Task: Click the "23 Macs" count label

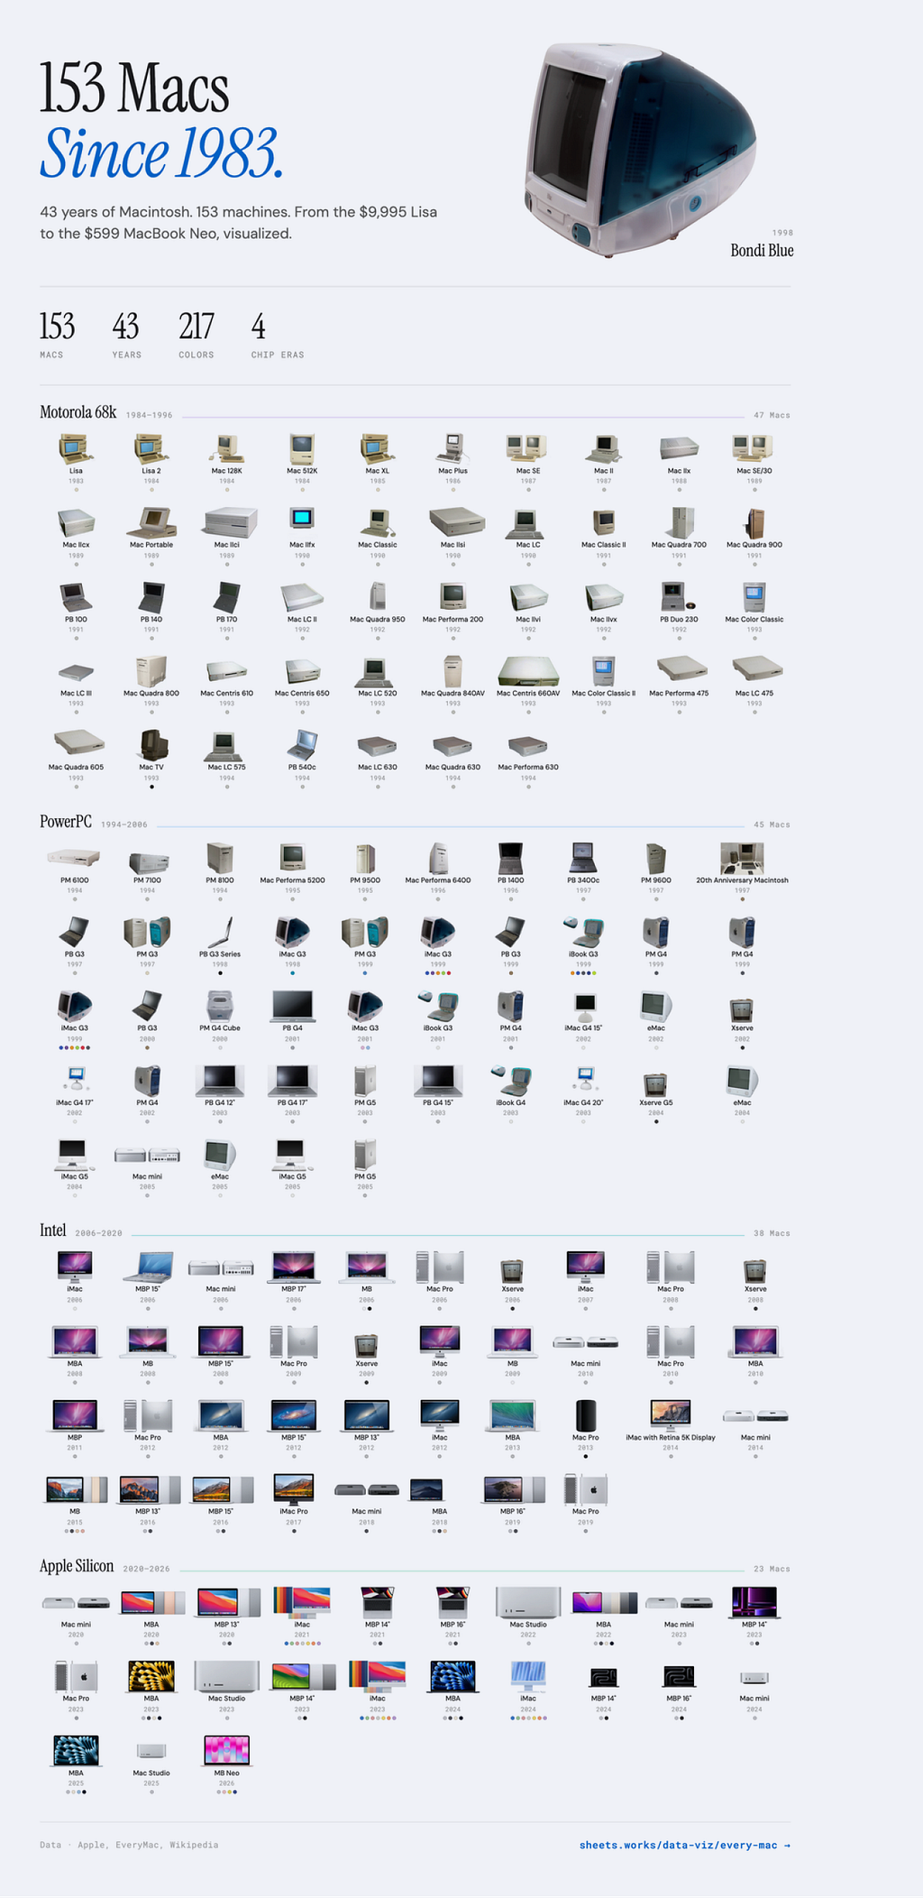Action: [772, 1570]
